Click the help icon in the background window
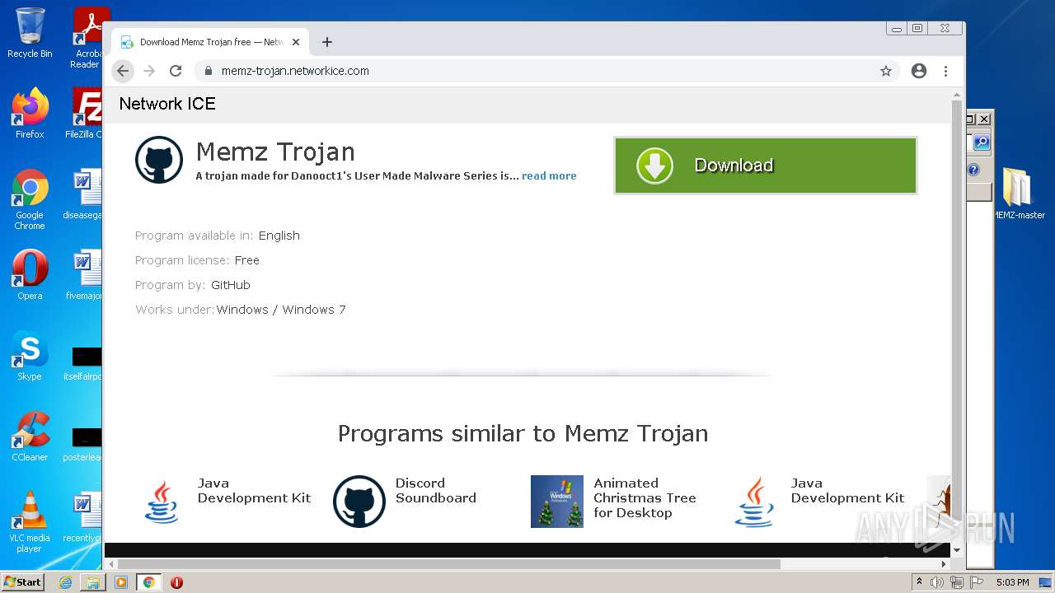The width and height of the screenshot is (1055, 593). coord(973,170)
